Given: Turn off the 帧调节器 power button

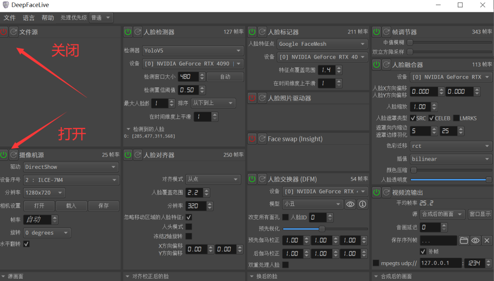Looking at the screenshot, I should [376, 32].
